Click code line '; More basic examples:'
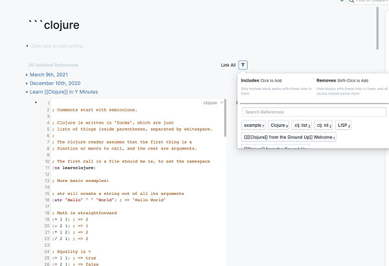 pyautogui.click(x=80, y=181)
